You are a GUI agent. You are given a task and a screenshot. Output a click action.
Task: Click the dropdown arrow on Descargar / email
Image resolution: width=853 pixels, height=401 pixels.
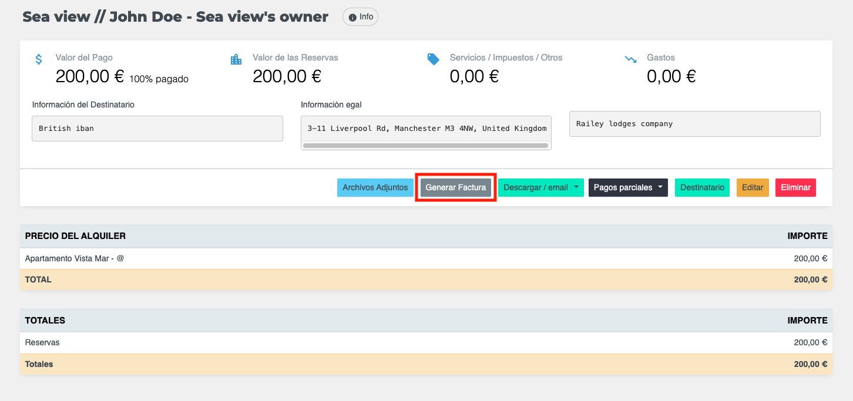[x=576, y=187]
